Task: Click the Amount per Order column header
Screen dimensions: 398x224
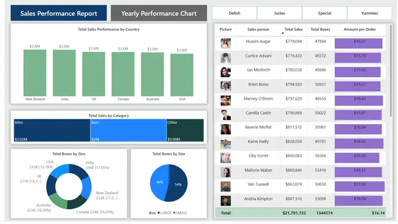Action: coord(359,29)
